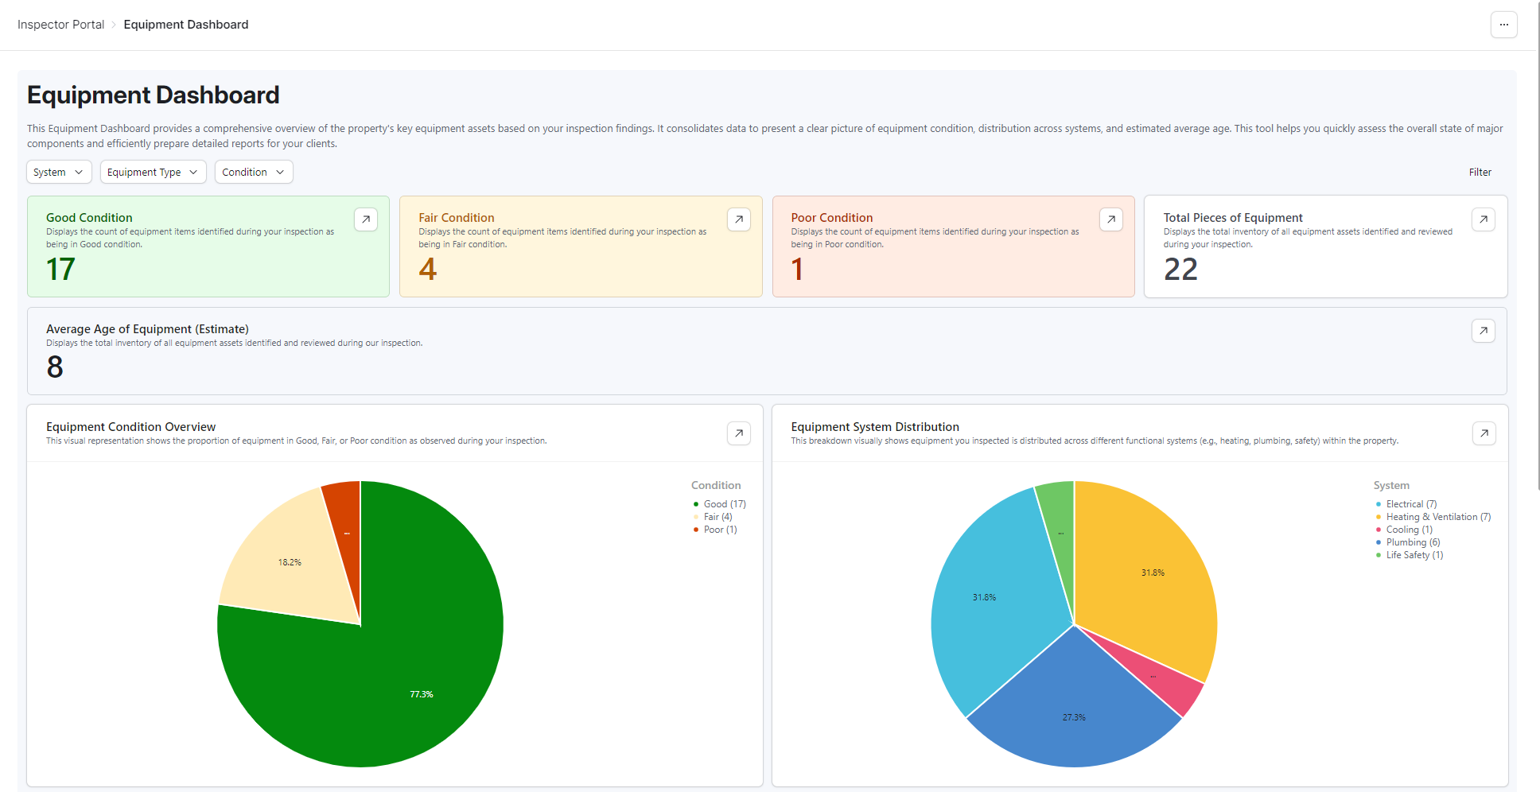Expand the Equipment Condition Overview chart
1540x792 pixels.
click(738, 433)
